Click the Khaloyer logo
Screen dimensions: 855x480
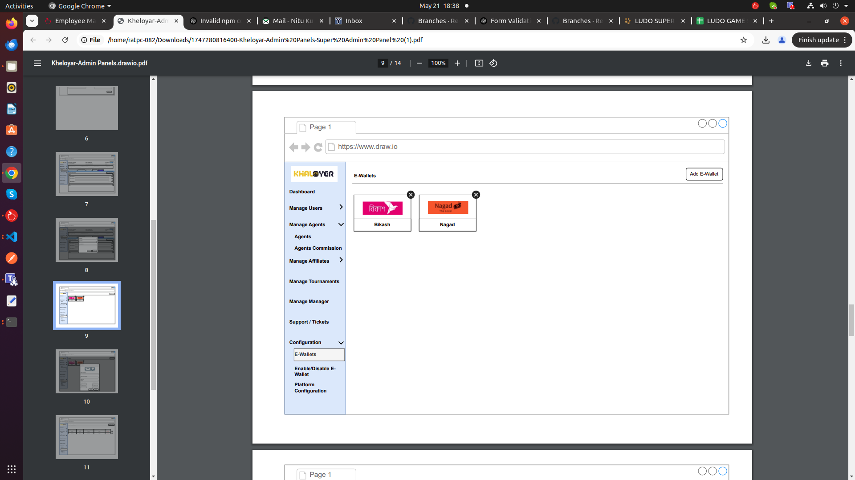coord(314,174)
